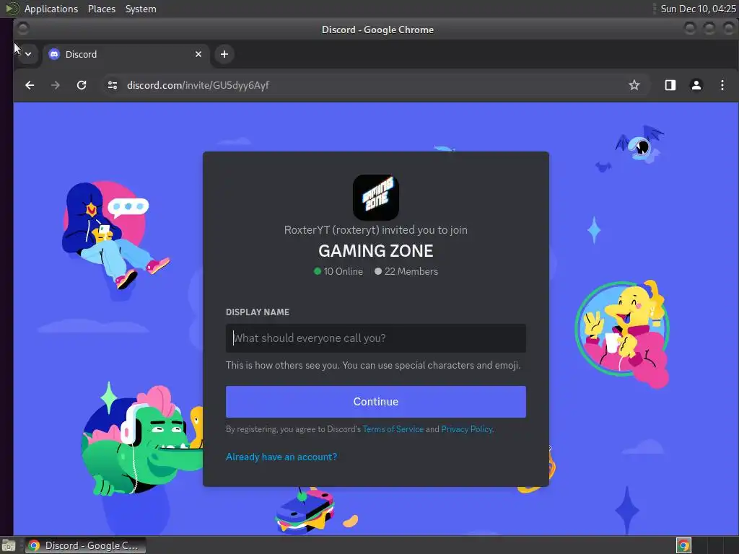
Task: Open the Chrome profile icon
Action: pyautogui.click(x=696, y=85)
